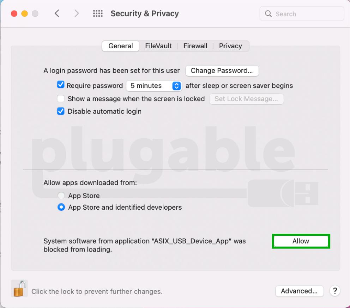Open the Privacy tab

click(230, 46)
